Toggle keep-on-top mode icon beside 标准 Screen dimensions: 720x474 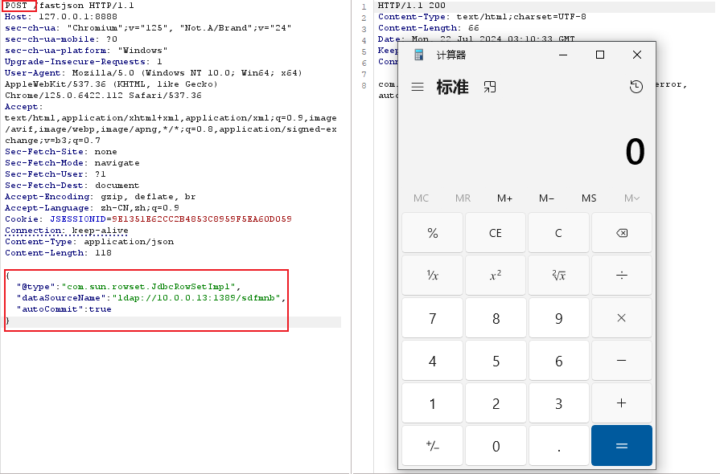[490, 87]
